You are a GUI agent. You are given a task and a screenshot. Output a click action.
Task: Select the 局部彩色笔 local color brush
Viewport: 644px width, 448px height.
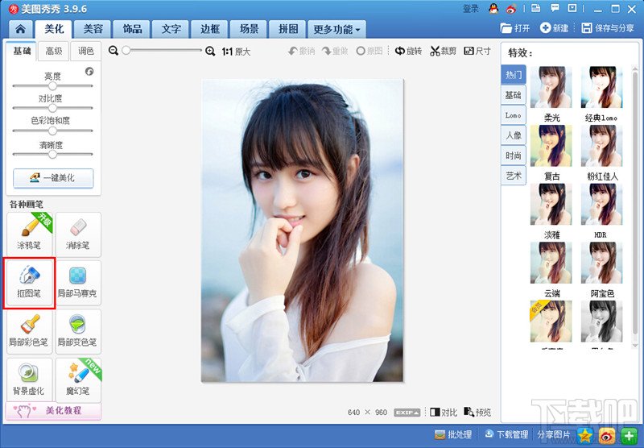pos(30,331)
